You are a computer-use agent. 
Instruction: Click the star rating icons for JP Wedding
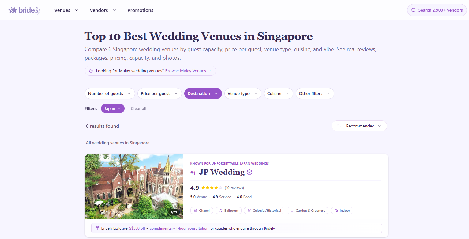coord(212,188)
